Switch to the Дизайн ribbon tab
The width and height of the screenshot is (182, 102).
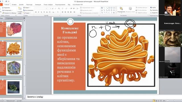point(21,5)
